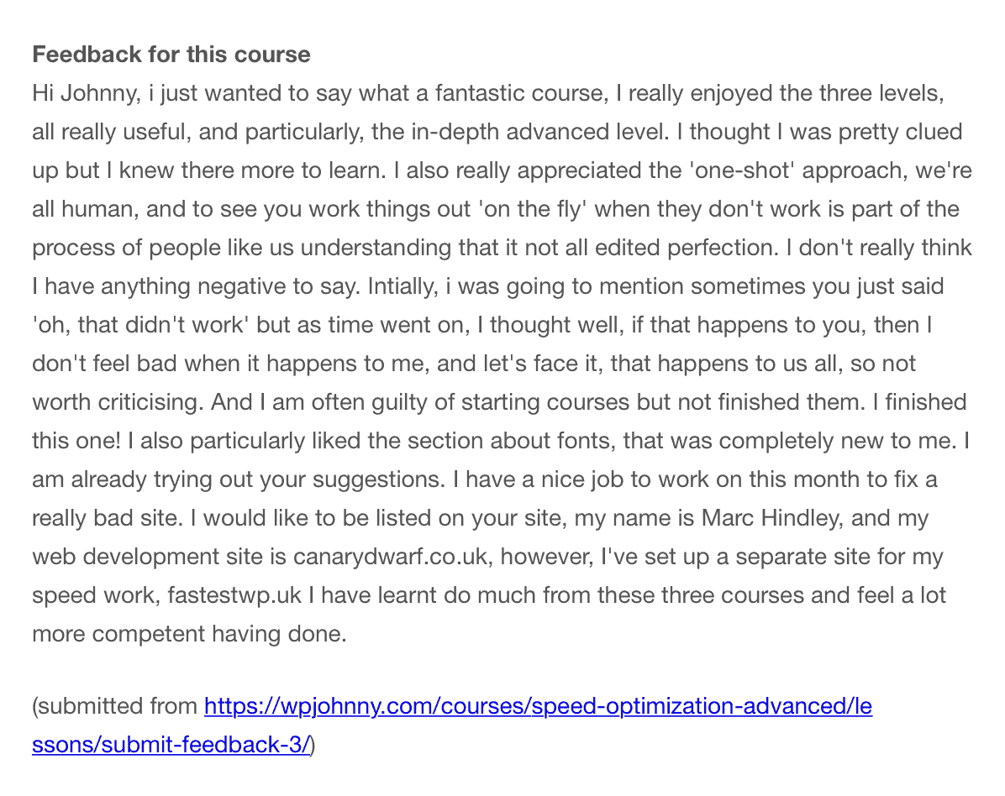Open the wpjohnny.com speed-optimization-advanced link
The width and height of the screenshot is (1005, 796).
(x=538, y=706)
